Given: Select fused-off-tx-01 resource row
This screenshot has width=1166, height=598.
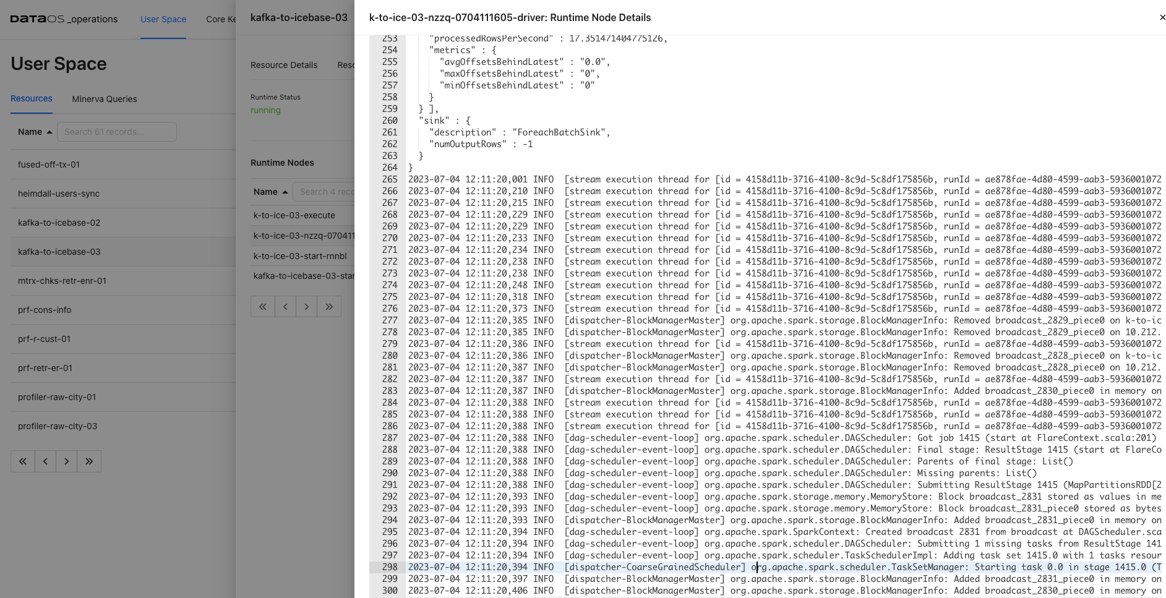Looking at the screenshot, I should [x=123, y=164].
